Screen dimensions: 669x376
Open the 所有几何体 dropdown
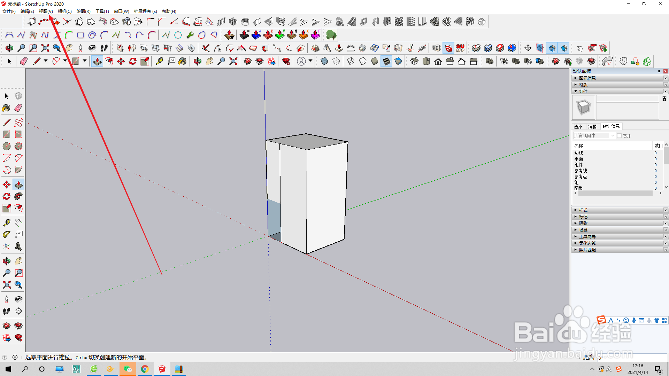coord(594,136)
